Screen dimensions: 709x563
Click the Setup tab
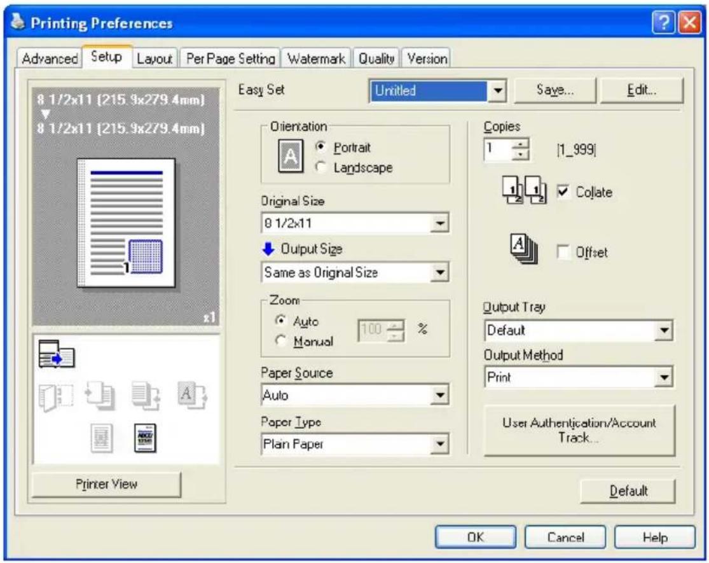point(107,57)
